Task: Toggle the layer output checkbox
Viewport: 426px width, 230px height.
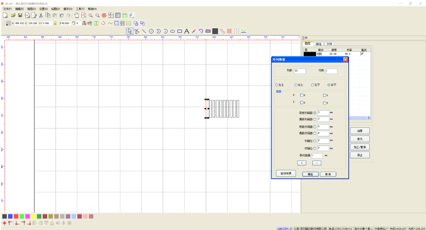Action: click(362, 54)
